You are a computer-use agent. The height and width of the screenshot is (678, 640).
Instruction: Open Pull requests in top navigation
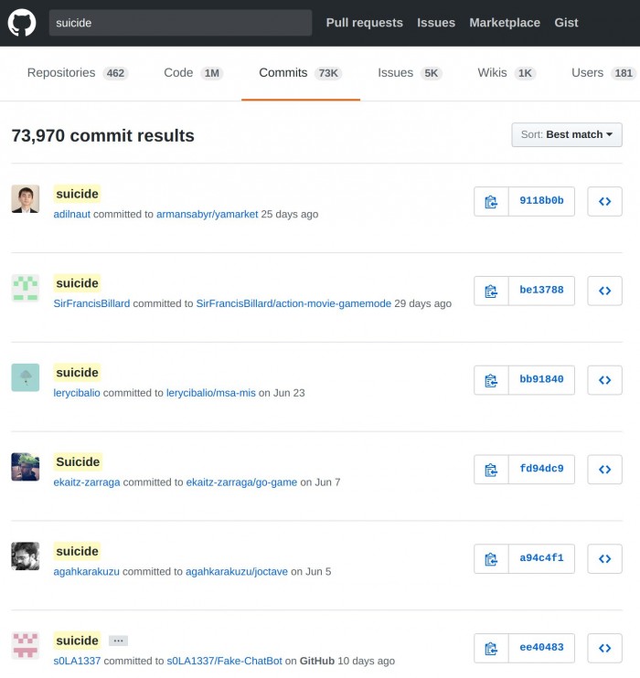coord(365,23)
